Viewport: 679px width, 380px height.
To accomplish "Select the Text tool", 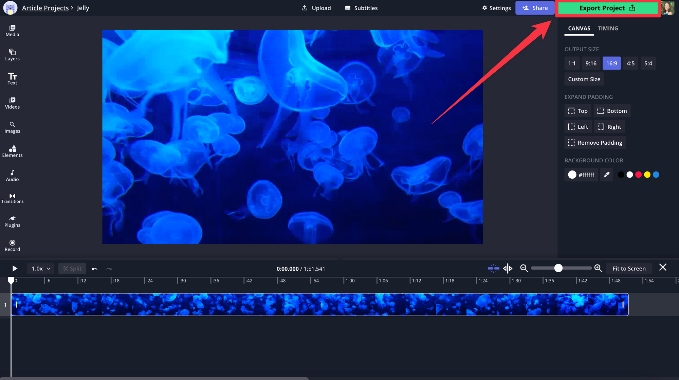I will (12, 79).
